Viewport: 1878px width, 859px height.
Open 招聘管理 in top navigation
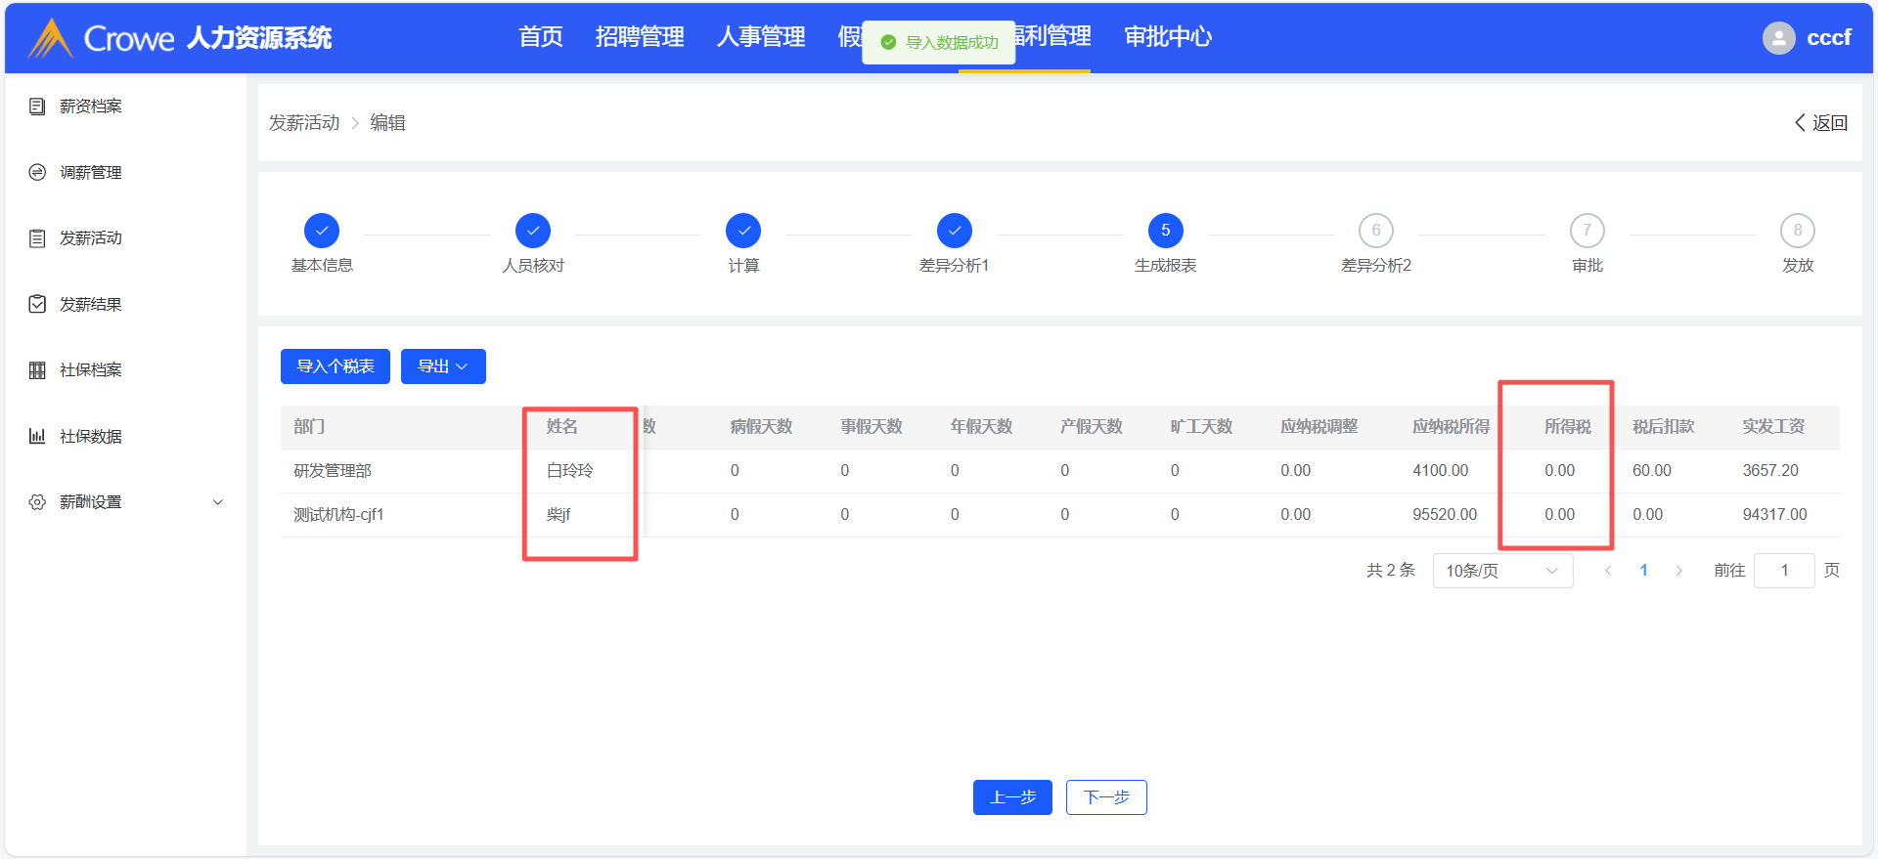(x=640, y=37)
